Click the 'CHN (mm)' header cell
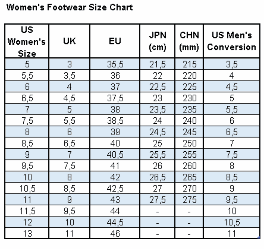 point(189,41)
